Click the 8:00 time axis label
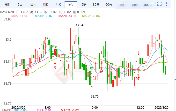Screen dimensions: 176x111 tap(48, 108)
